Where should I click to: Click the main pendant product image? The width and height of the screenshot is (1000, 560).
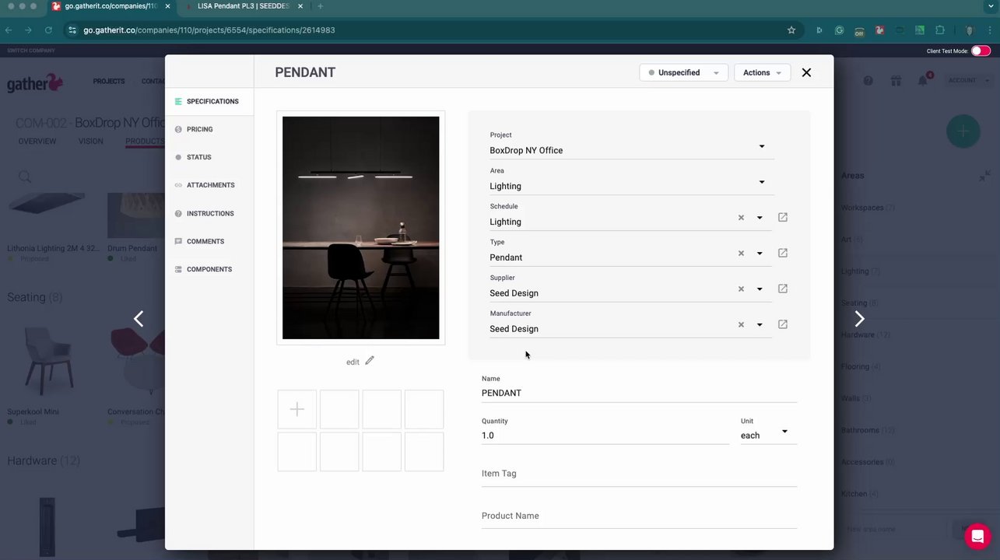pos(360,228)
